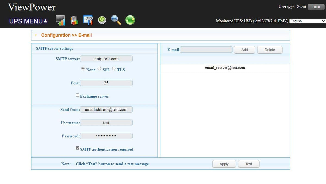This screenshot has height=184, width=326.
Task: Click the books and chart statistics icon
Action: coord(74,20)
